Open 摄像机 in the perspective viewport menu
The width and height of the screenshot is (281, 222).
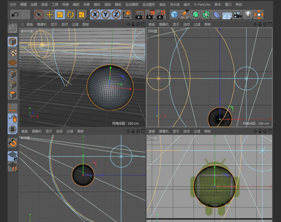(x=42, y=24)
